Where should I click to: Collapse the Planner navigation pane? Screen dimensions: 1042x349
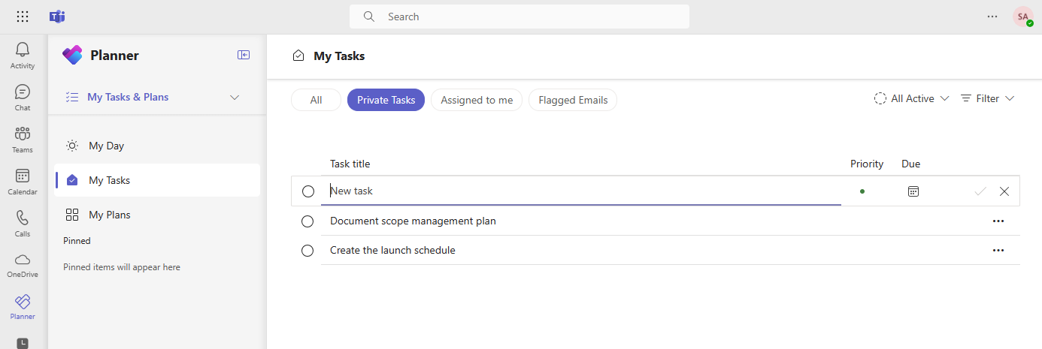(244, 55)
